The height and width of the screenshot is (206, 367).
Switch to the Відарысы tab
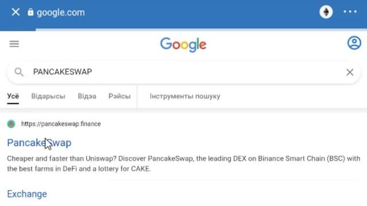coord(48,97)
